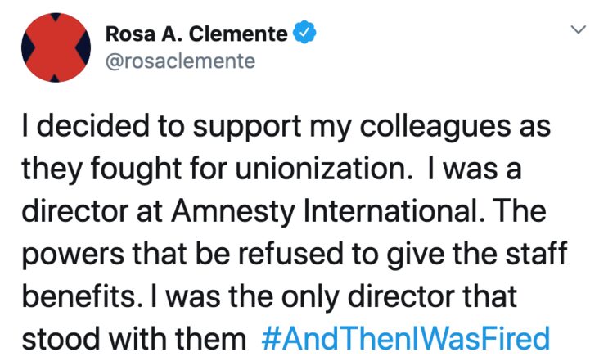This screenshot has width=599, height=361.
Task: Click the first line 'I decided to support'
Action: 161,127
